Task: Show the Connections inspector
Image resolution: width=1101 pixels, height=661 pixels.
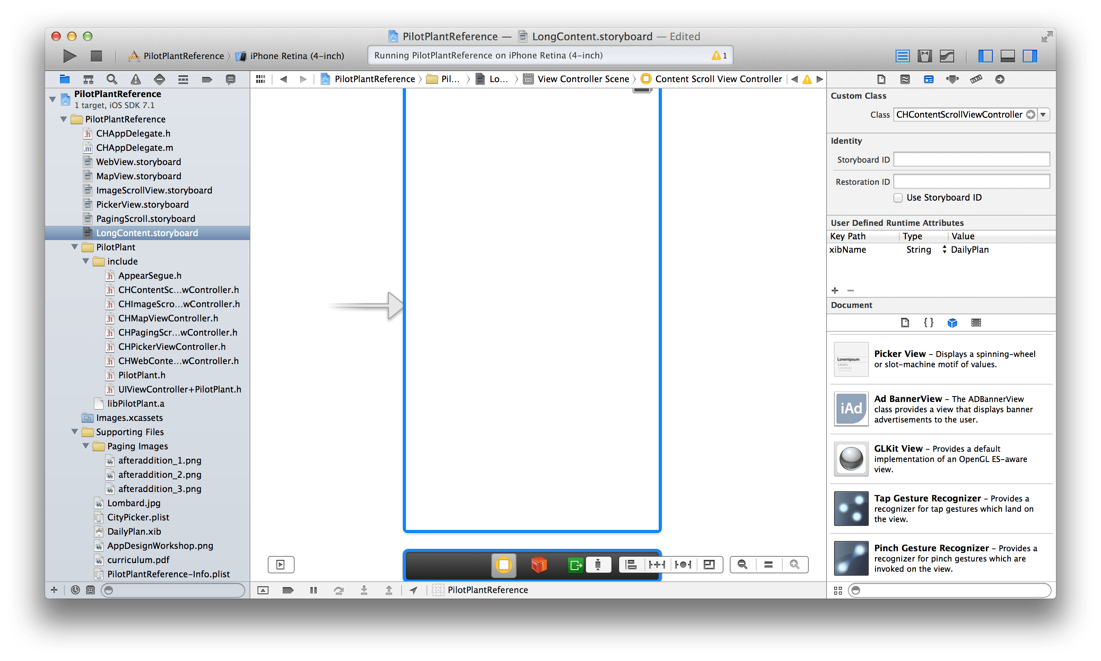Action: (1000, 79)
